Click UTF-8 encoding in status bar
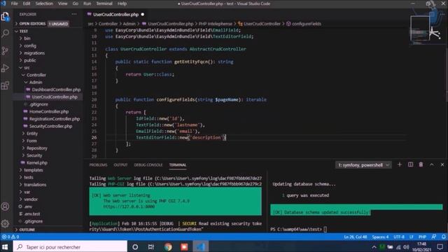Viewport: 448px width, 252px height. point(399,237)
